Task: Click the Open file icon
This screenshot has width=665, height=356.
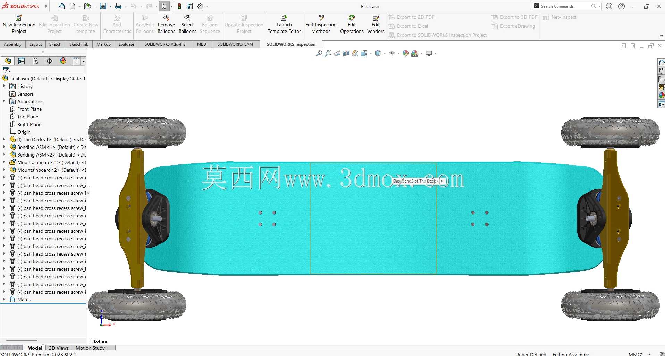Action: click(x=87, y=6)
